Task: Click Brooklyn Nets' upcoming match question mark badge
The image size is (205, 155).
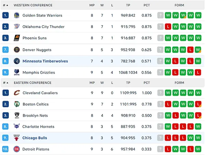Action: (x=161, y=115)
